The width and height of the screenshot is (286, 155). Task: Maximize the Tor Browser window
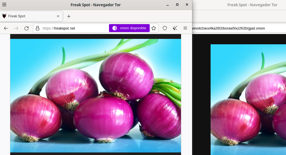[x=177, y=5]
